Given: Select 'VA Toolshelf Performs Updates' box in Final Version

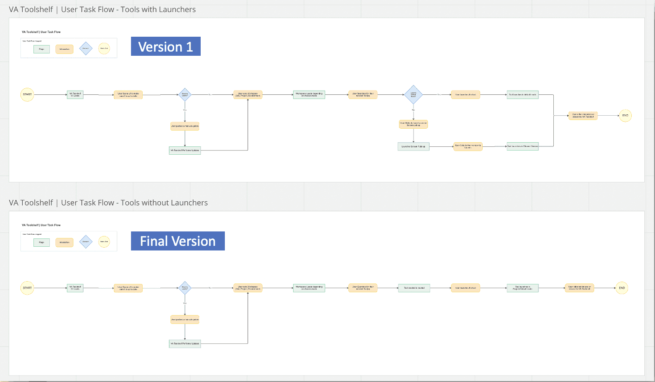Looking at the screenshot, I should (x=185, y=344).
